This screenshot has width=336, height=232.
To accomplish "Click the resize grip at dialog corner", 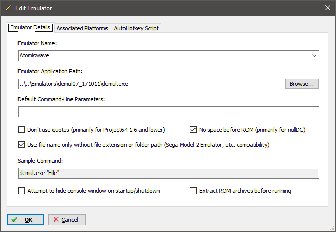I will [x=333, y=229].
